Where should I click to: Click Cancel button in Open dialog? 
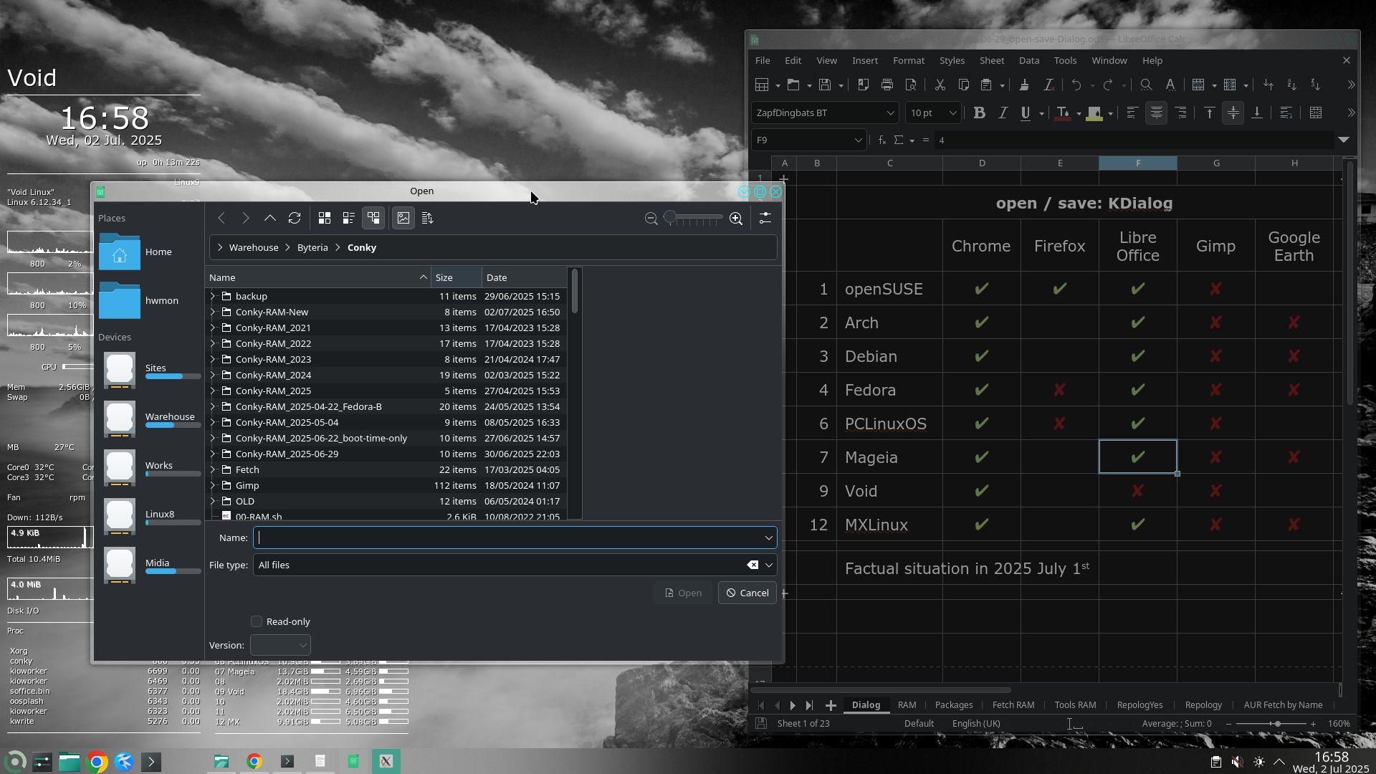pyautogui.click(x=747, y=593)
